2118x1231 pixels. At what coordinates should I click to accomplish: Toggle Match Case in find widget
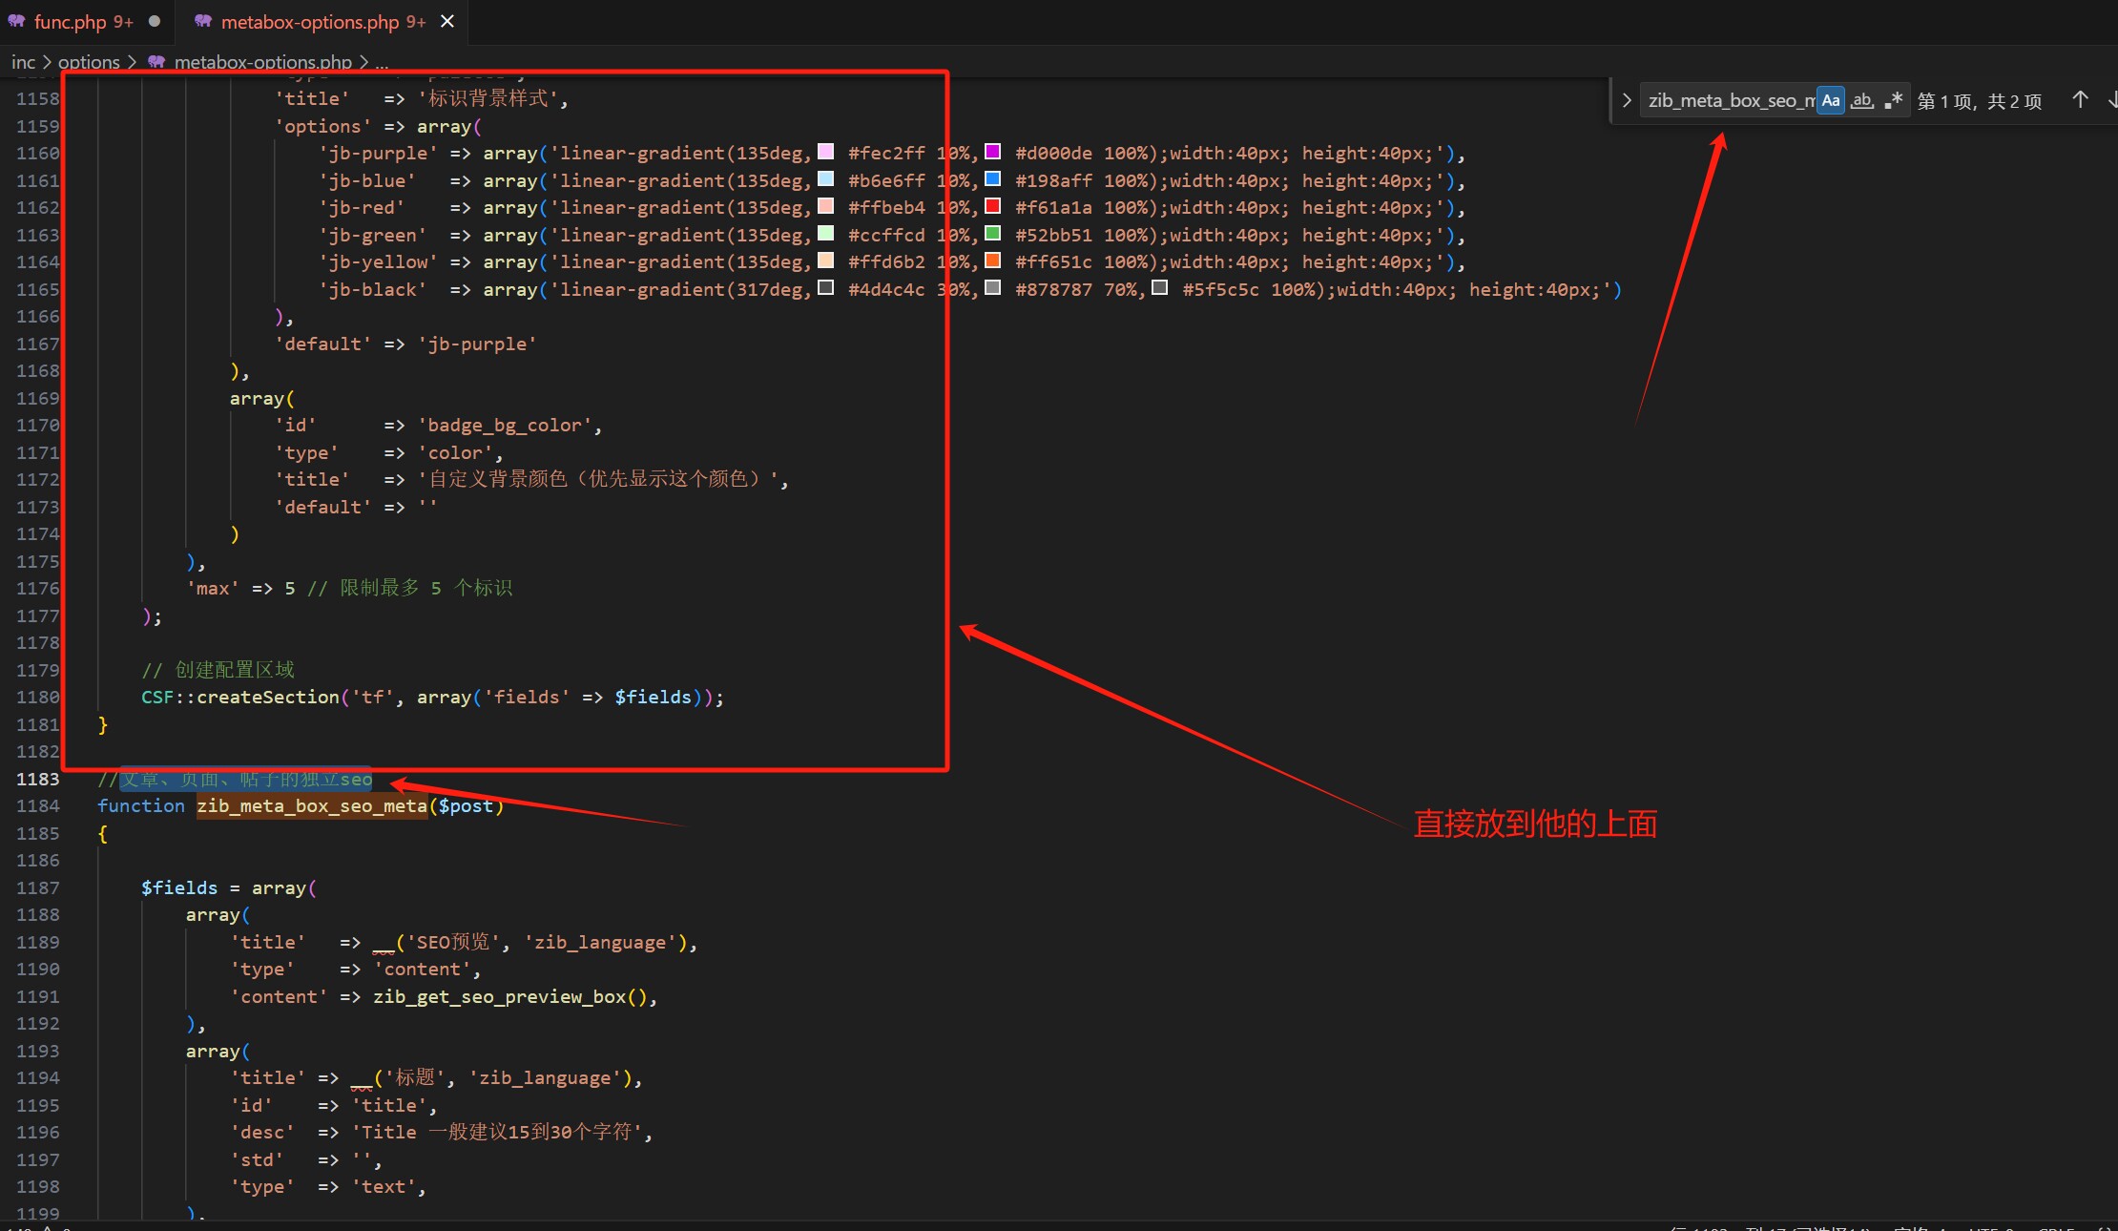click(x=1830, y=100)
